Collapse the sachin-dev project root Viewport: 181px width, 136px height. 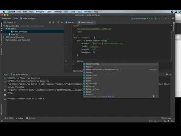[x=4, y=26]
